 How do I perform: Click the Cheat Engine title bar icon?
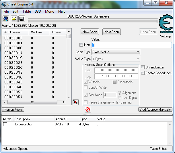[4, 4]
